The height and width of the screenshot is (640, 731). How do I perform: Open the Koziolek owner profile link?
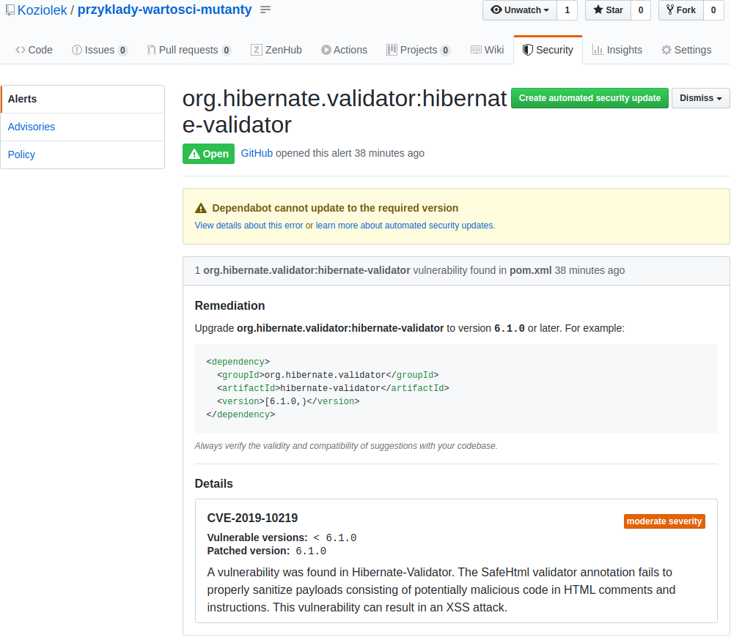point(43,10)
